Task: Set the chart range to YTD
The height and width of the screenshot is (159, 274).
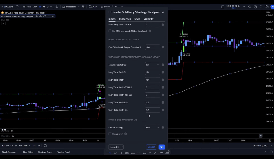Action: [25, 146]
